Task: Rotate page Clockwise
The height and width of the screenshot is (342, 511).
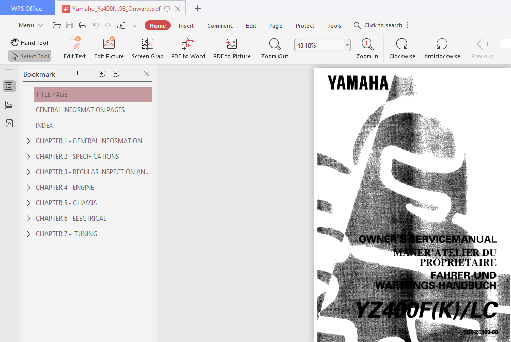Action: [402, 48]
